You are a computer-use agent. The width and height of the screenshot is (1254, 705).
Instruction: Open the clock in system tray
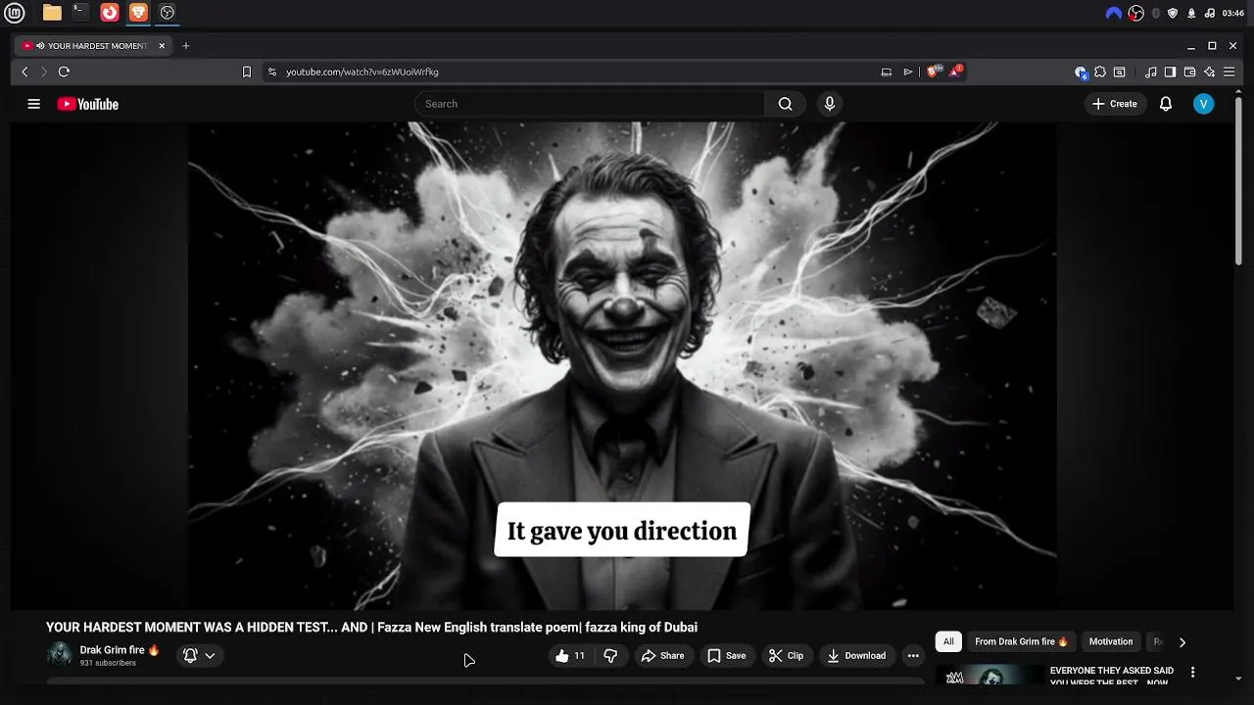pos(1232,13)
